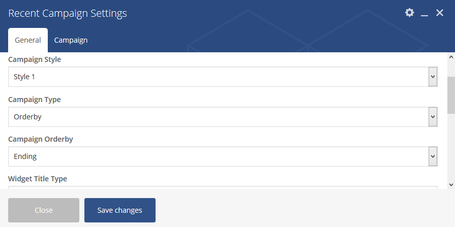Open the Campaign Orderby dropdown showing Ending
The image size is (455, 227).
click(223, 156)
